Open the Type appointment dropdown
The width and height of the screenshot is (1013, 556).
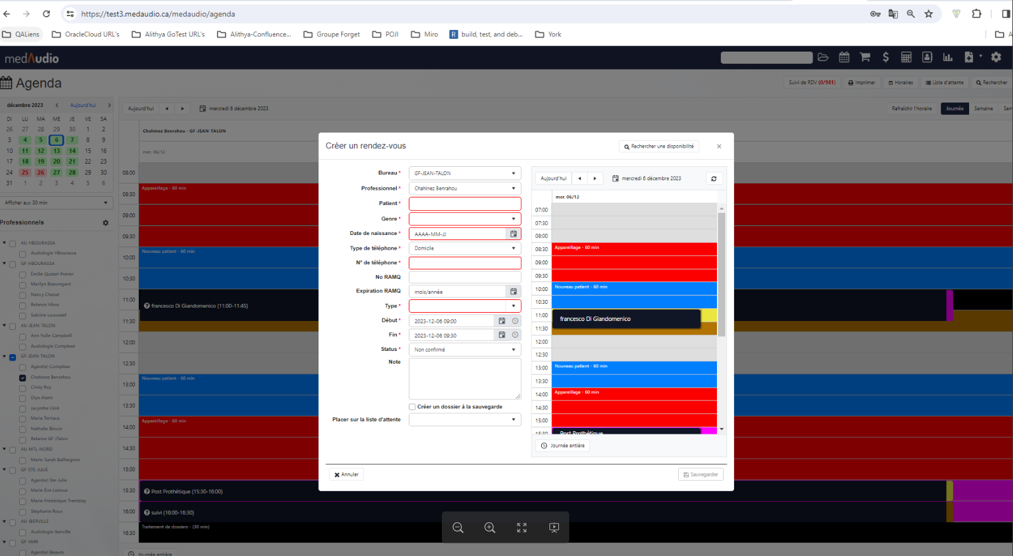coord(464,306)
